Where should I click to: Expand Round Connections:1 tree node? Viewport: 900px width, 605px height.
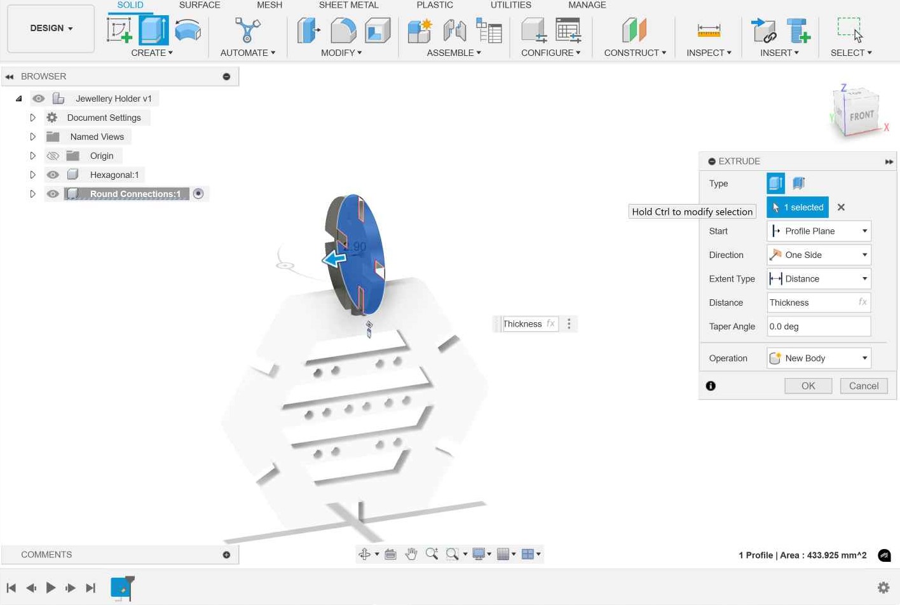(32, 194)
